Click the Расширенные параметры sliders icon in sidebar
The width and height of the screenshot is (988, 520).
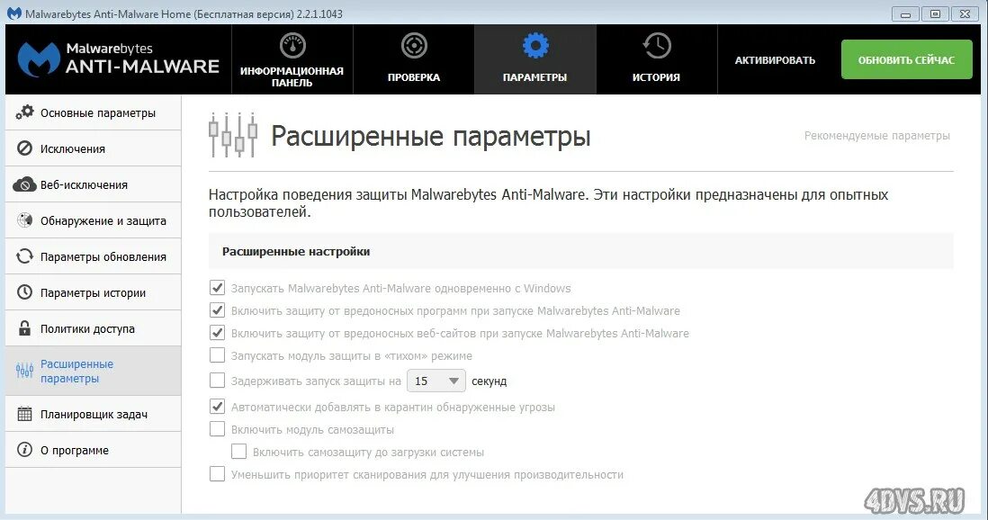(x=24, y=371)
